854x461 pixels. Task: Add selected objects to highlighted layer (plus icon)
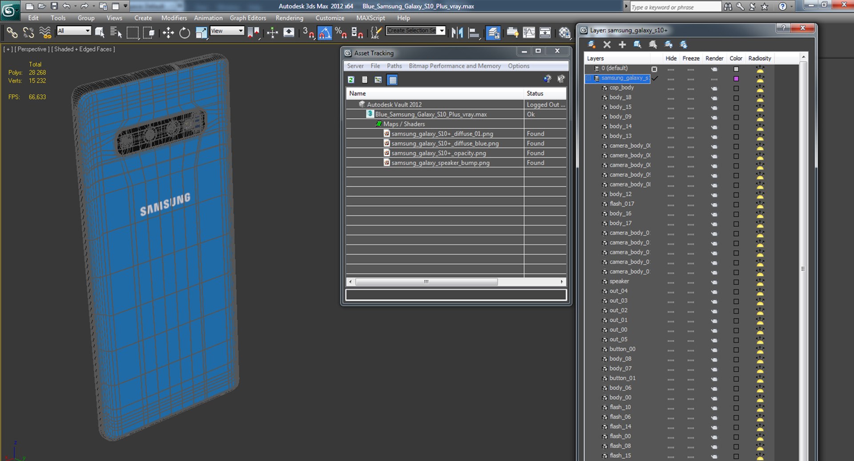pos(622,44)
